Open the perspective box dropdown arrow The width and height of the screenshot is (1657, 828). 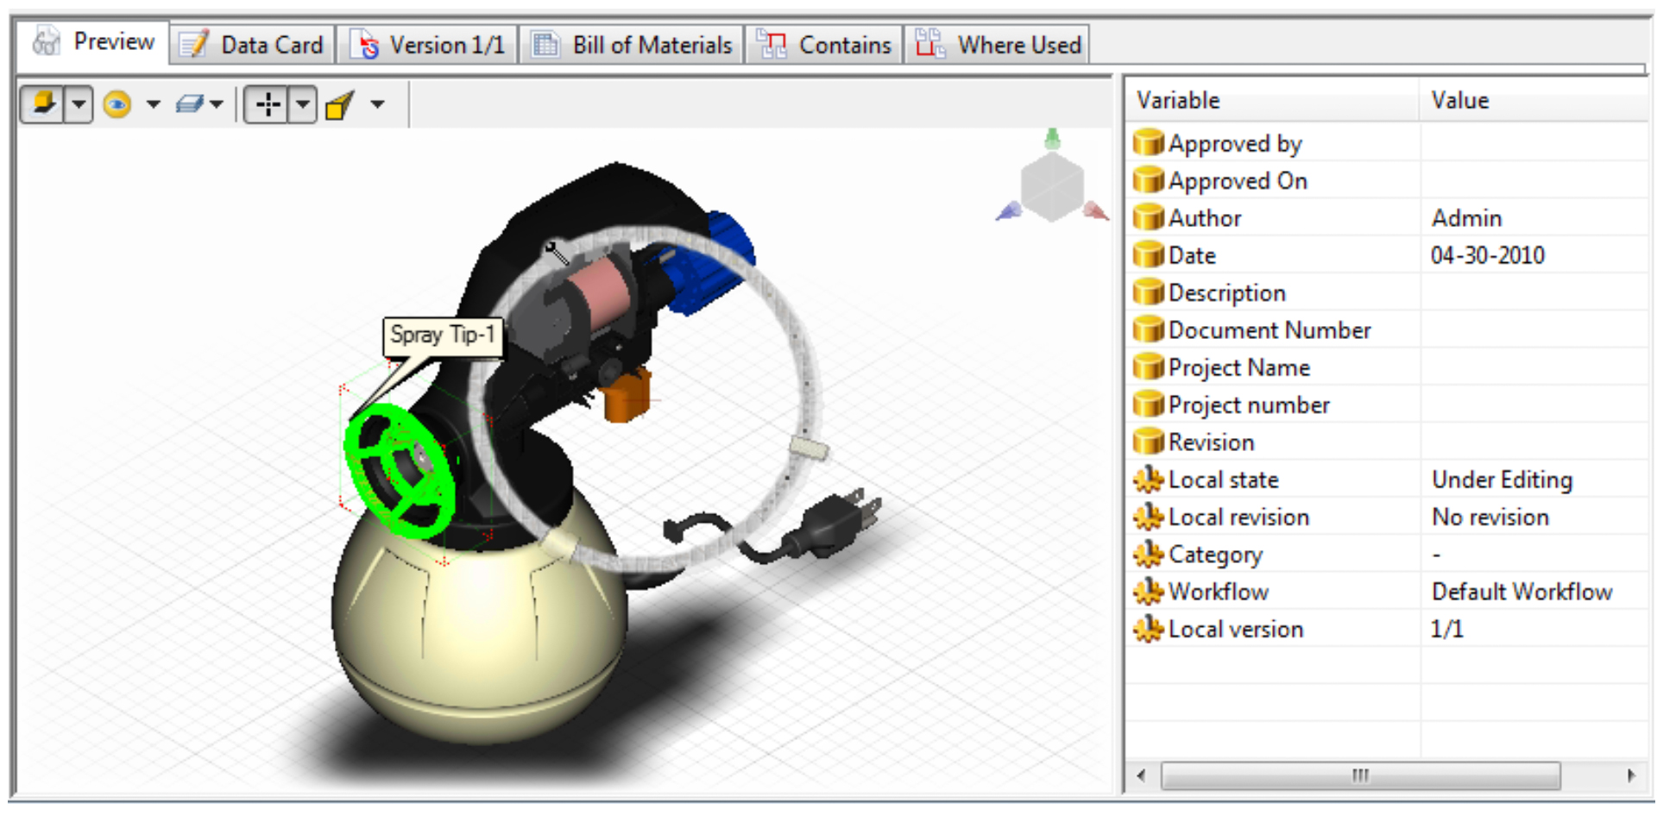point(377,104)
